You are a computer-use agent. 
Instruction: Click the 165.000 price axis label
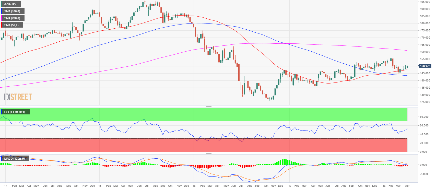[x=425, y=45]
